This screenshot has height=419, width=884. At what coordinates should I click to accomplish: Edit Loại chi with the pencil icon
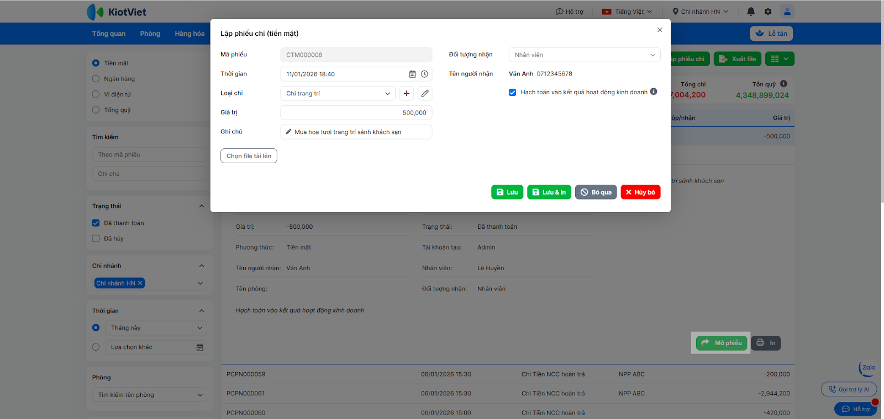pos(425,93)
